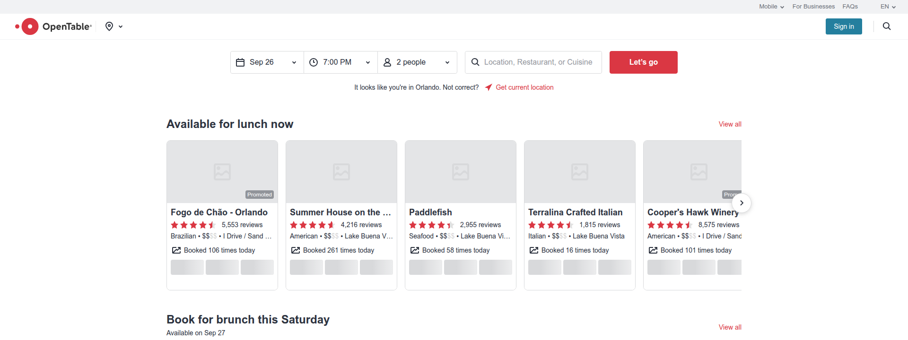Click Get current location link
This screenshot has width=908, height=340.
point(524,87)
